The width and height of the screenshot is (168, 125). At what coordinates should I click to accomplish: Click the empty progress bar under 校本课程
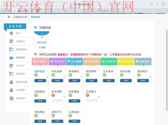pyautogui.click(x=57, y=101)
